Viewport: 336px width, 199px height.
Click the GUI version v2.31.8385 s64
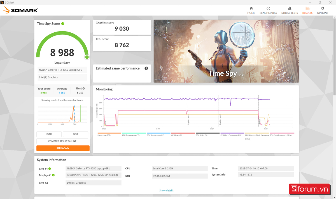pos(180,176)
